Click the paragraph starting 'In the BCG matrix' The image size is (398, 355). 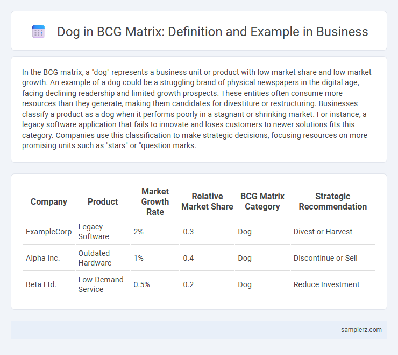(197, 109)
